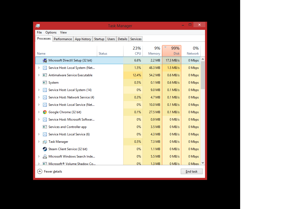Click the Google Chrome process icon

tap(45, 112)
